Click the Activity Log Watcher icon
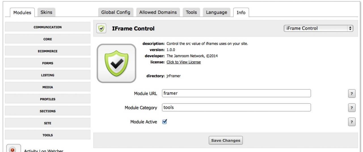Screen dimensions: 363x152 [x=12, y=149]
